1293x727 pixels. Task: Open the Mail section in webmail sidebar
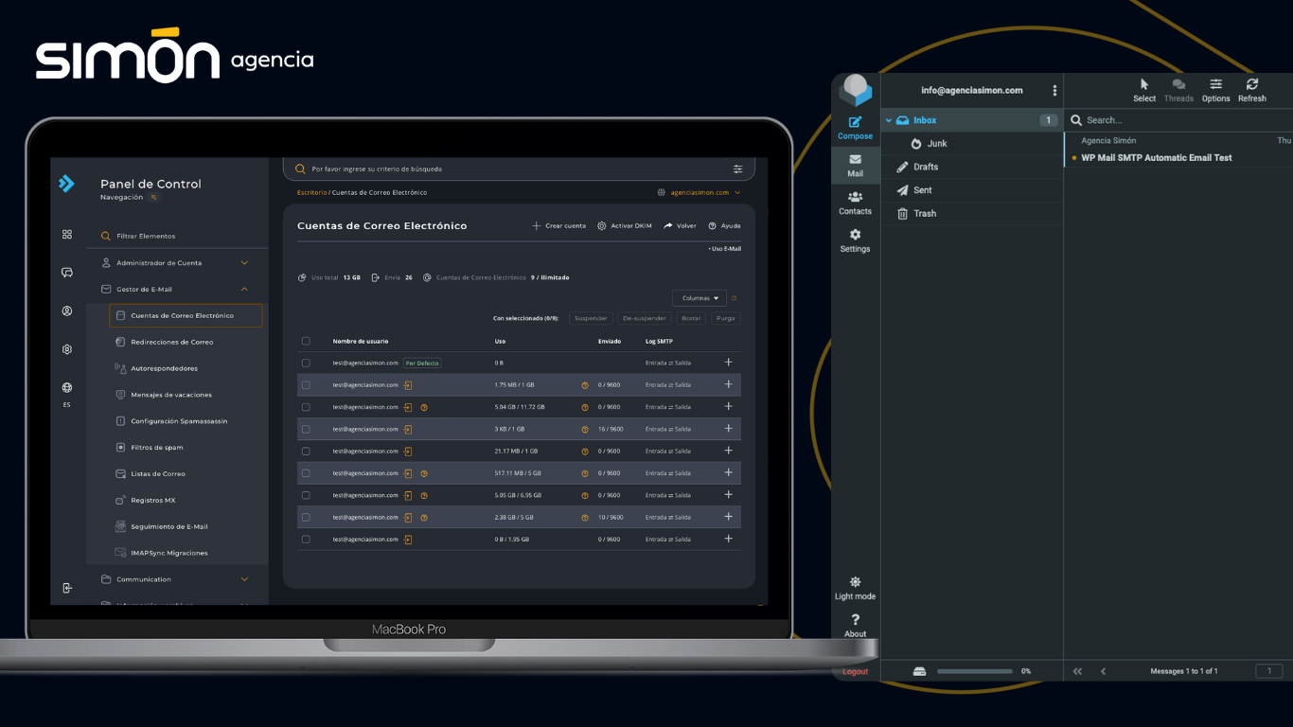coord(855,166)
